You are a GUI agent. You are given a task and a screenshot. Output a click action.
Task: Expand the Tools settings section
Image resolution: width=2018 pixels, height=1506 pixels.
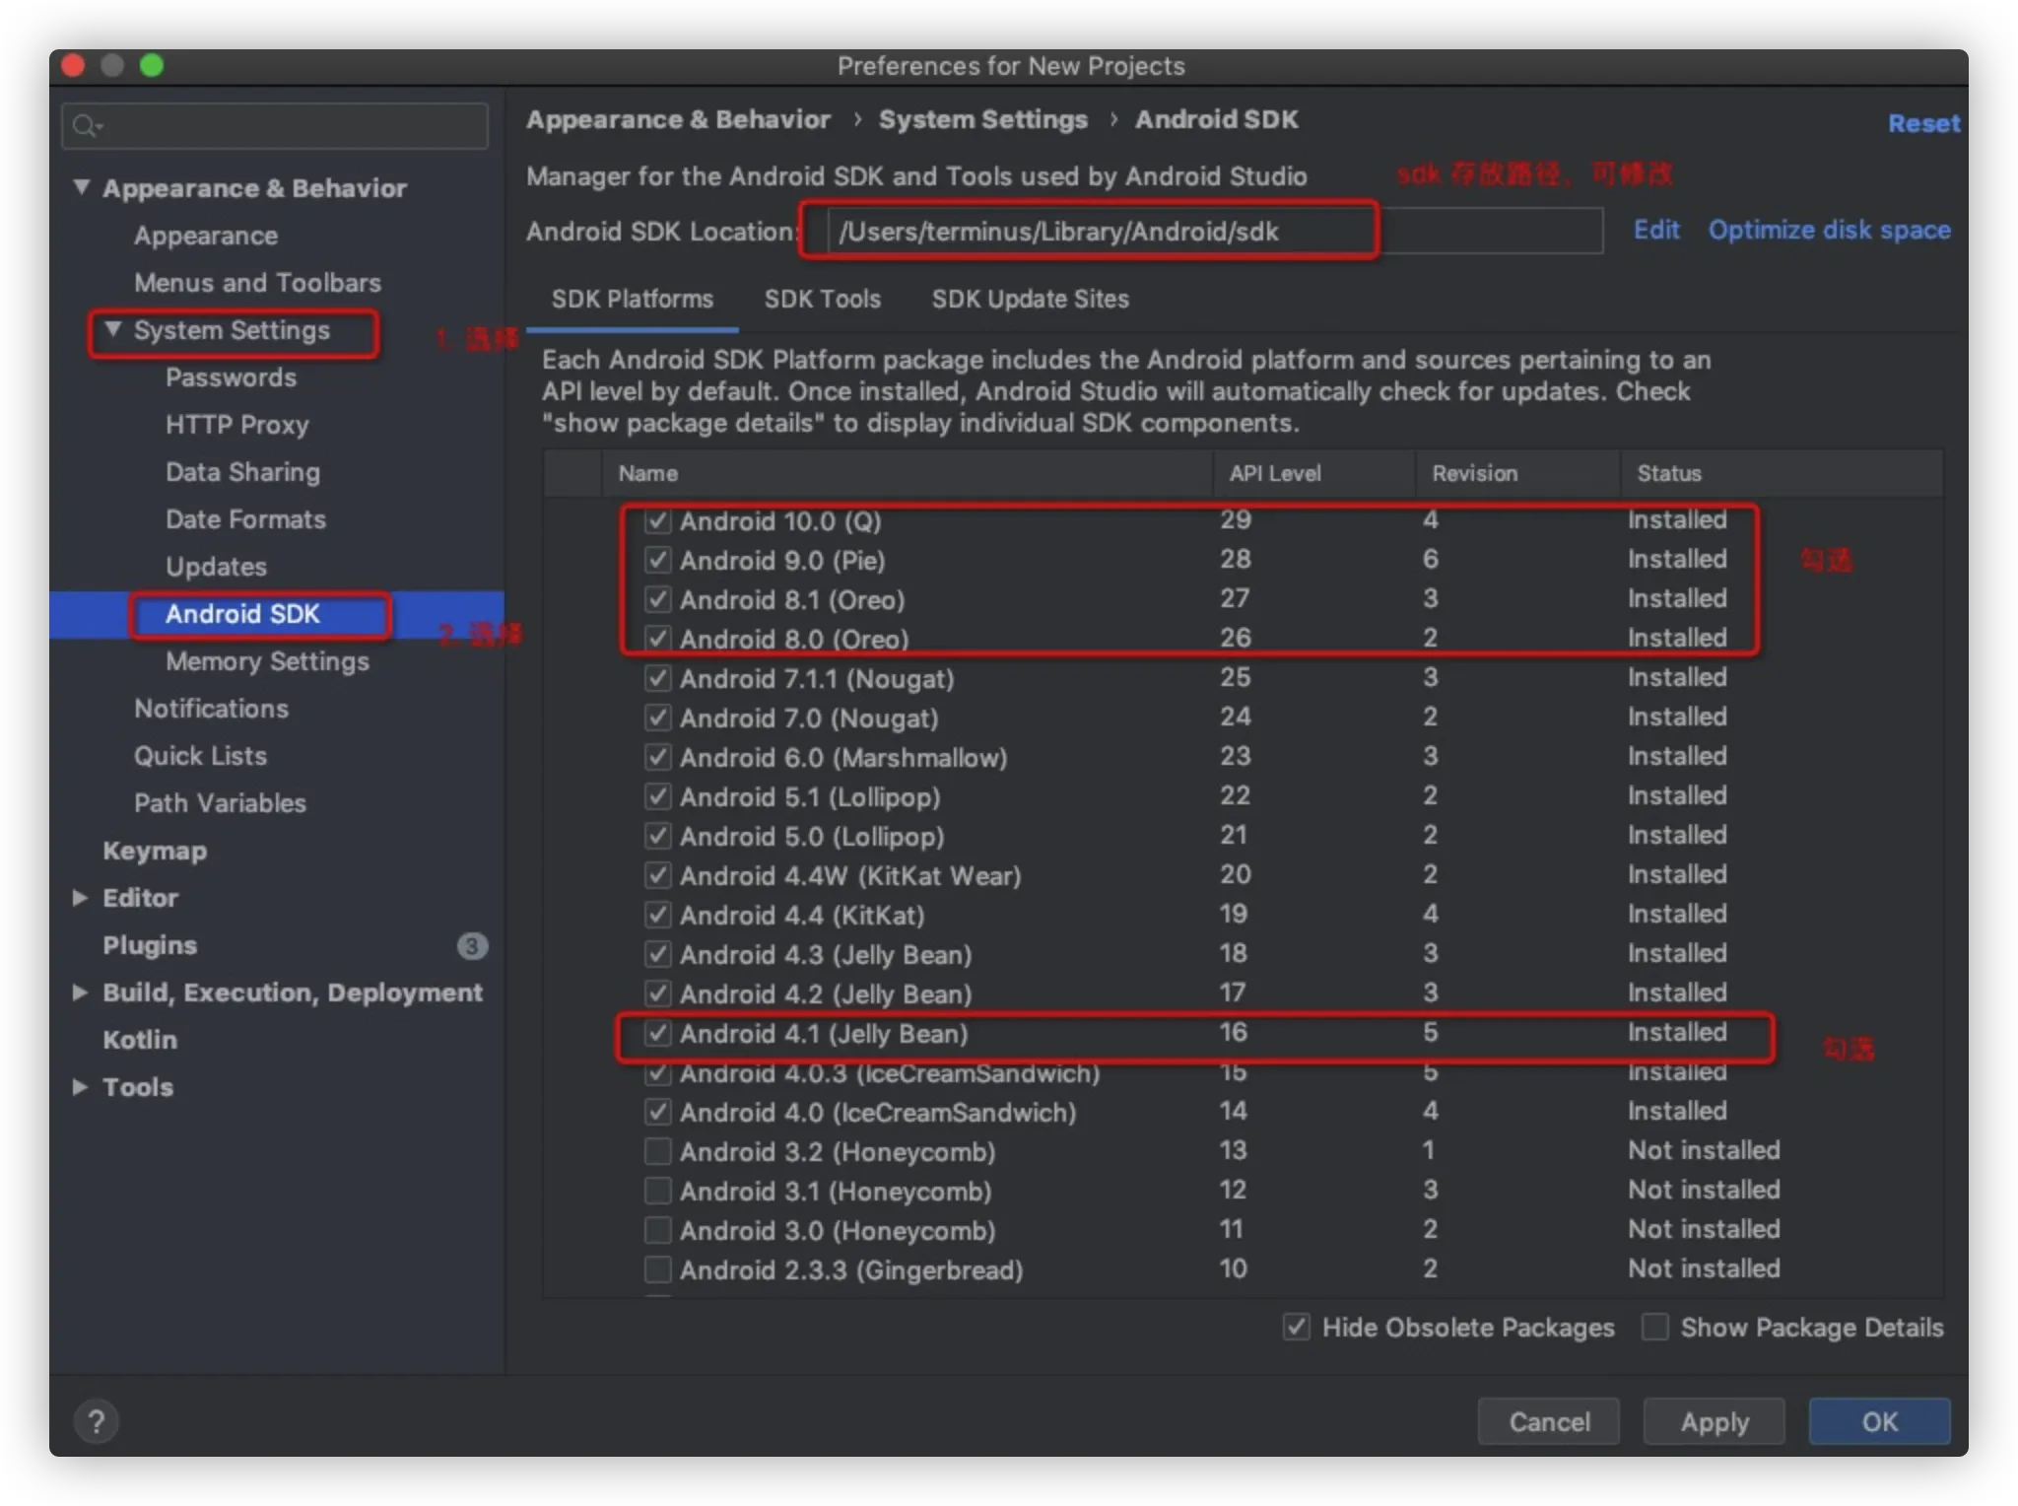coord(81,1087)
